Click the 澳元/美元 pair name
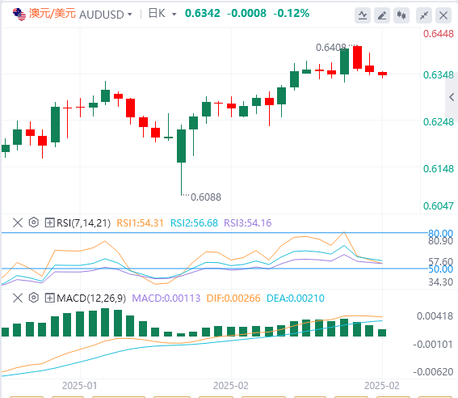This screenshot has height=398, width=458. [x=53, y=14]
